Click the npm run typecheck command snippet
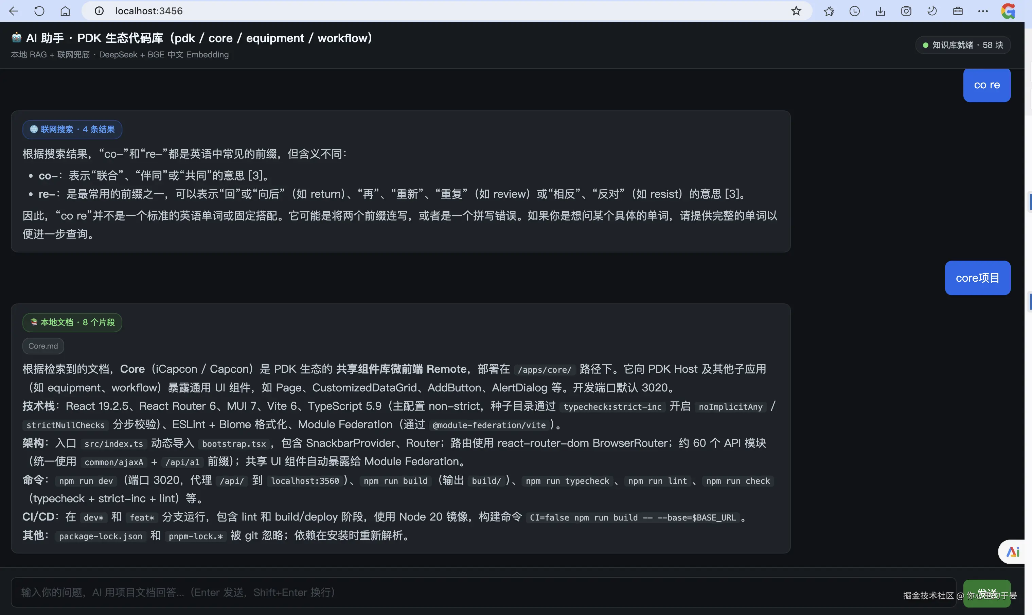The image size is (1032, 615). tap(567, 481)
